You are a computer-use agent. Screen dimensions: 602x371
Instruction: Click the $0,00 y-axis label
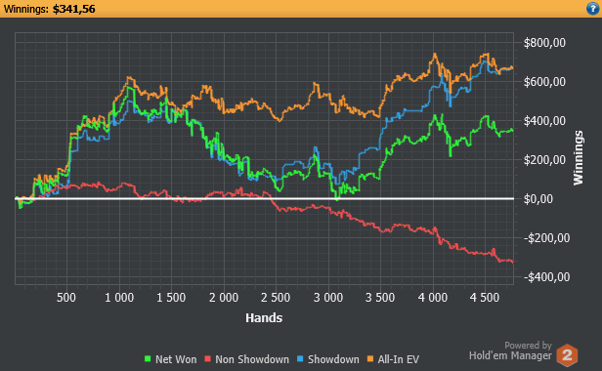tap(538, 199)
